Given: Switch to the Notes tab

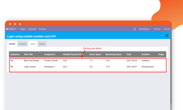Looking at the screenshot, I should [x=42, y=44].
